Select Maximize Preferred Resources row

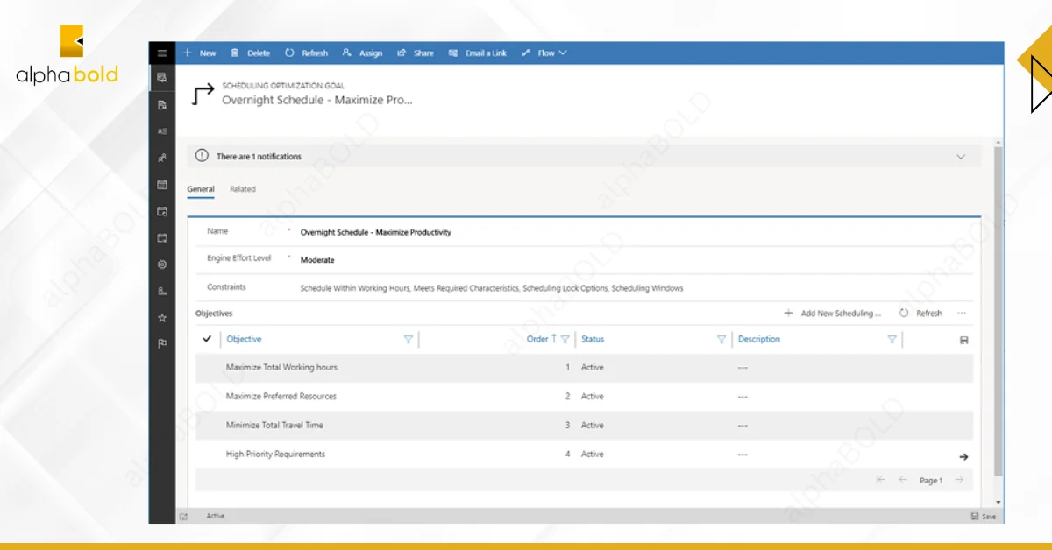[584, 397]
